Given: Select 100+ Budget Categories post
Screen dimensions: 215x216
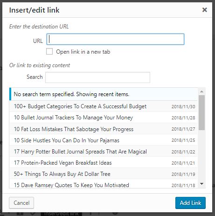Looking at the screenshot, I should 104,106.
